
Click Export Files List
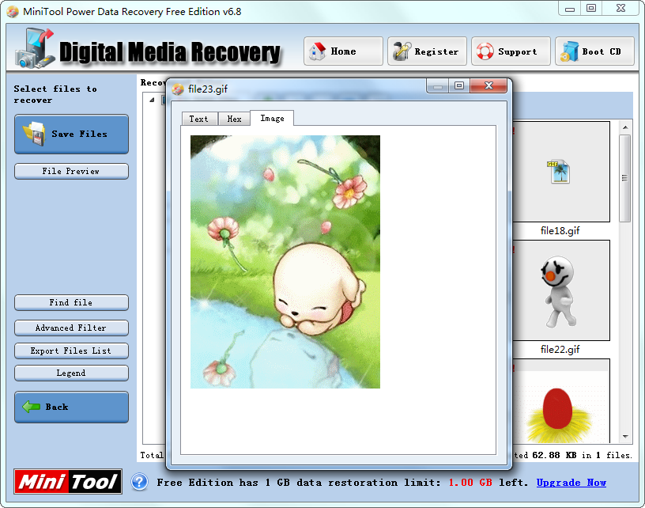pos(72,351)
